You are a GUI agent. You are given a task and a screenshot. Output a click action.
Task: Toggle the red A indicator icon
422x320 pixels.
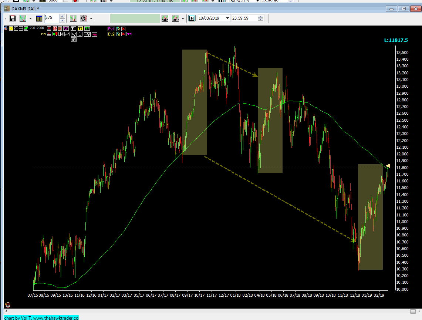tap(49, 28)
